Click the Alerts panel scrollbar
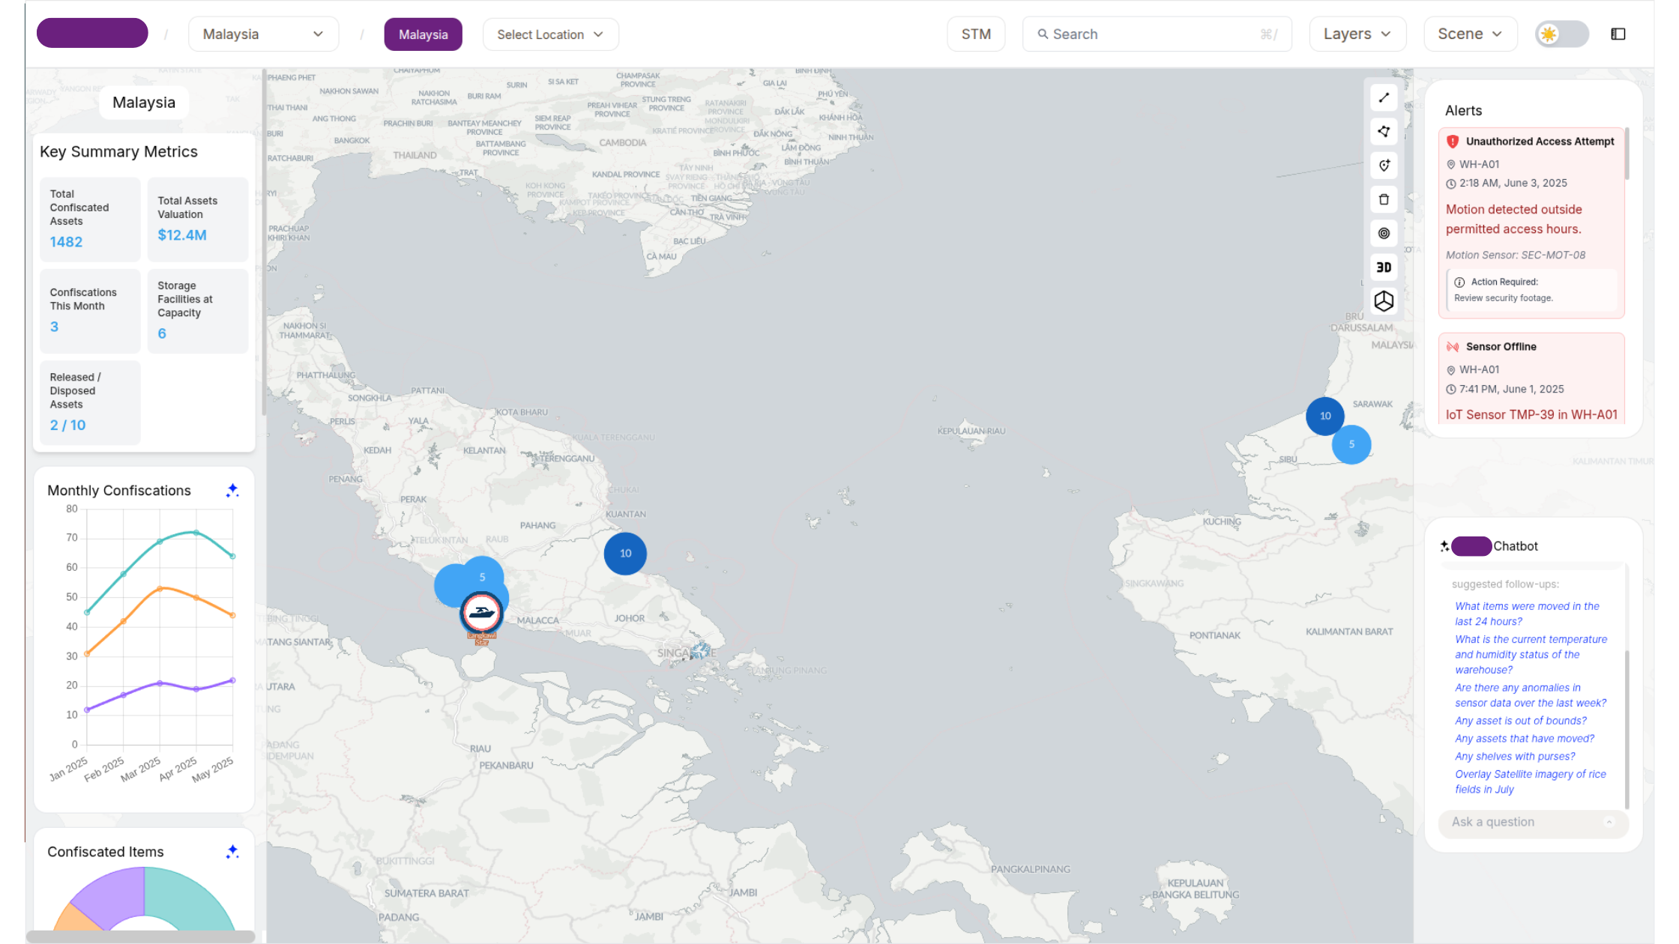The height and width of the screenshot is (944, 1679). pyautogui.click(x=1627, y=154)
